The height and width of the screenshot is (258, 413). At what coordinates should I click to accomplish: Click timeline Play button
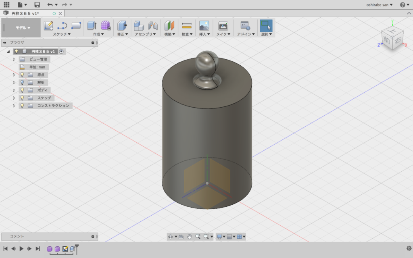pyautogui.click(x=21, y=248)
